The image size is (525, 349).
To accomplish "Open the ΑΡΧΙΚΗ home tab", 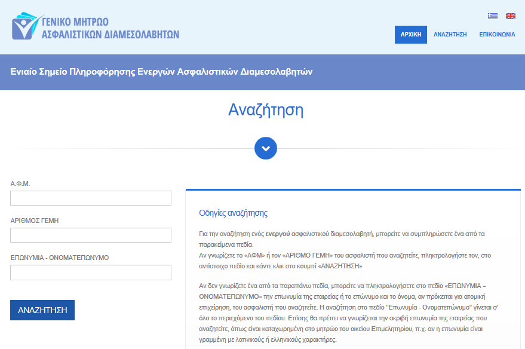I will 411,35.
